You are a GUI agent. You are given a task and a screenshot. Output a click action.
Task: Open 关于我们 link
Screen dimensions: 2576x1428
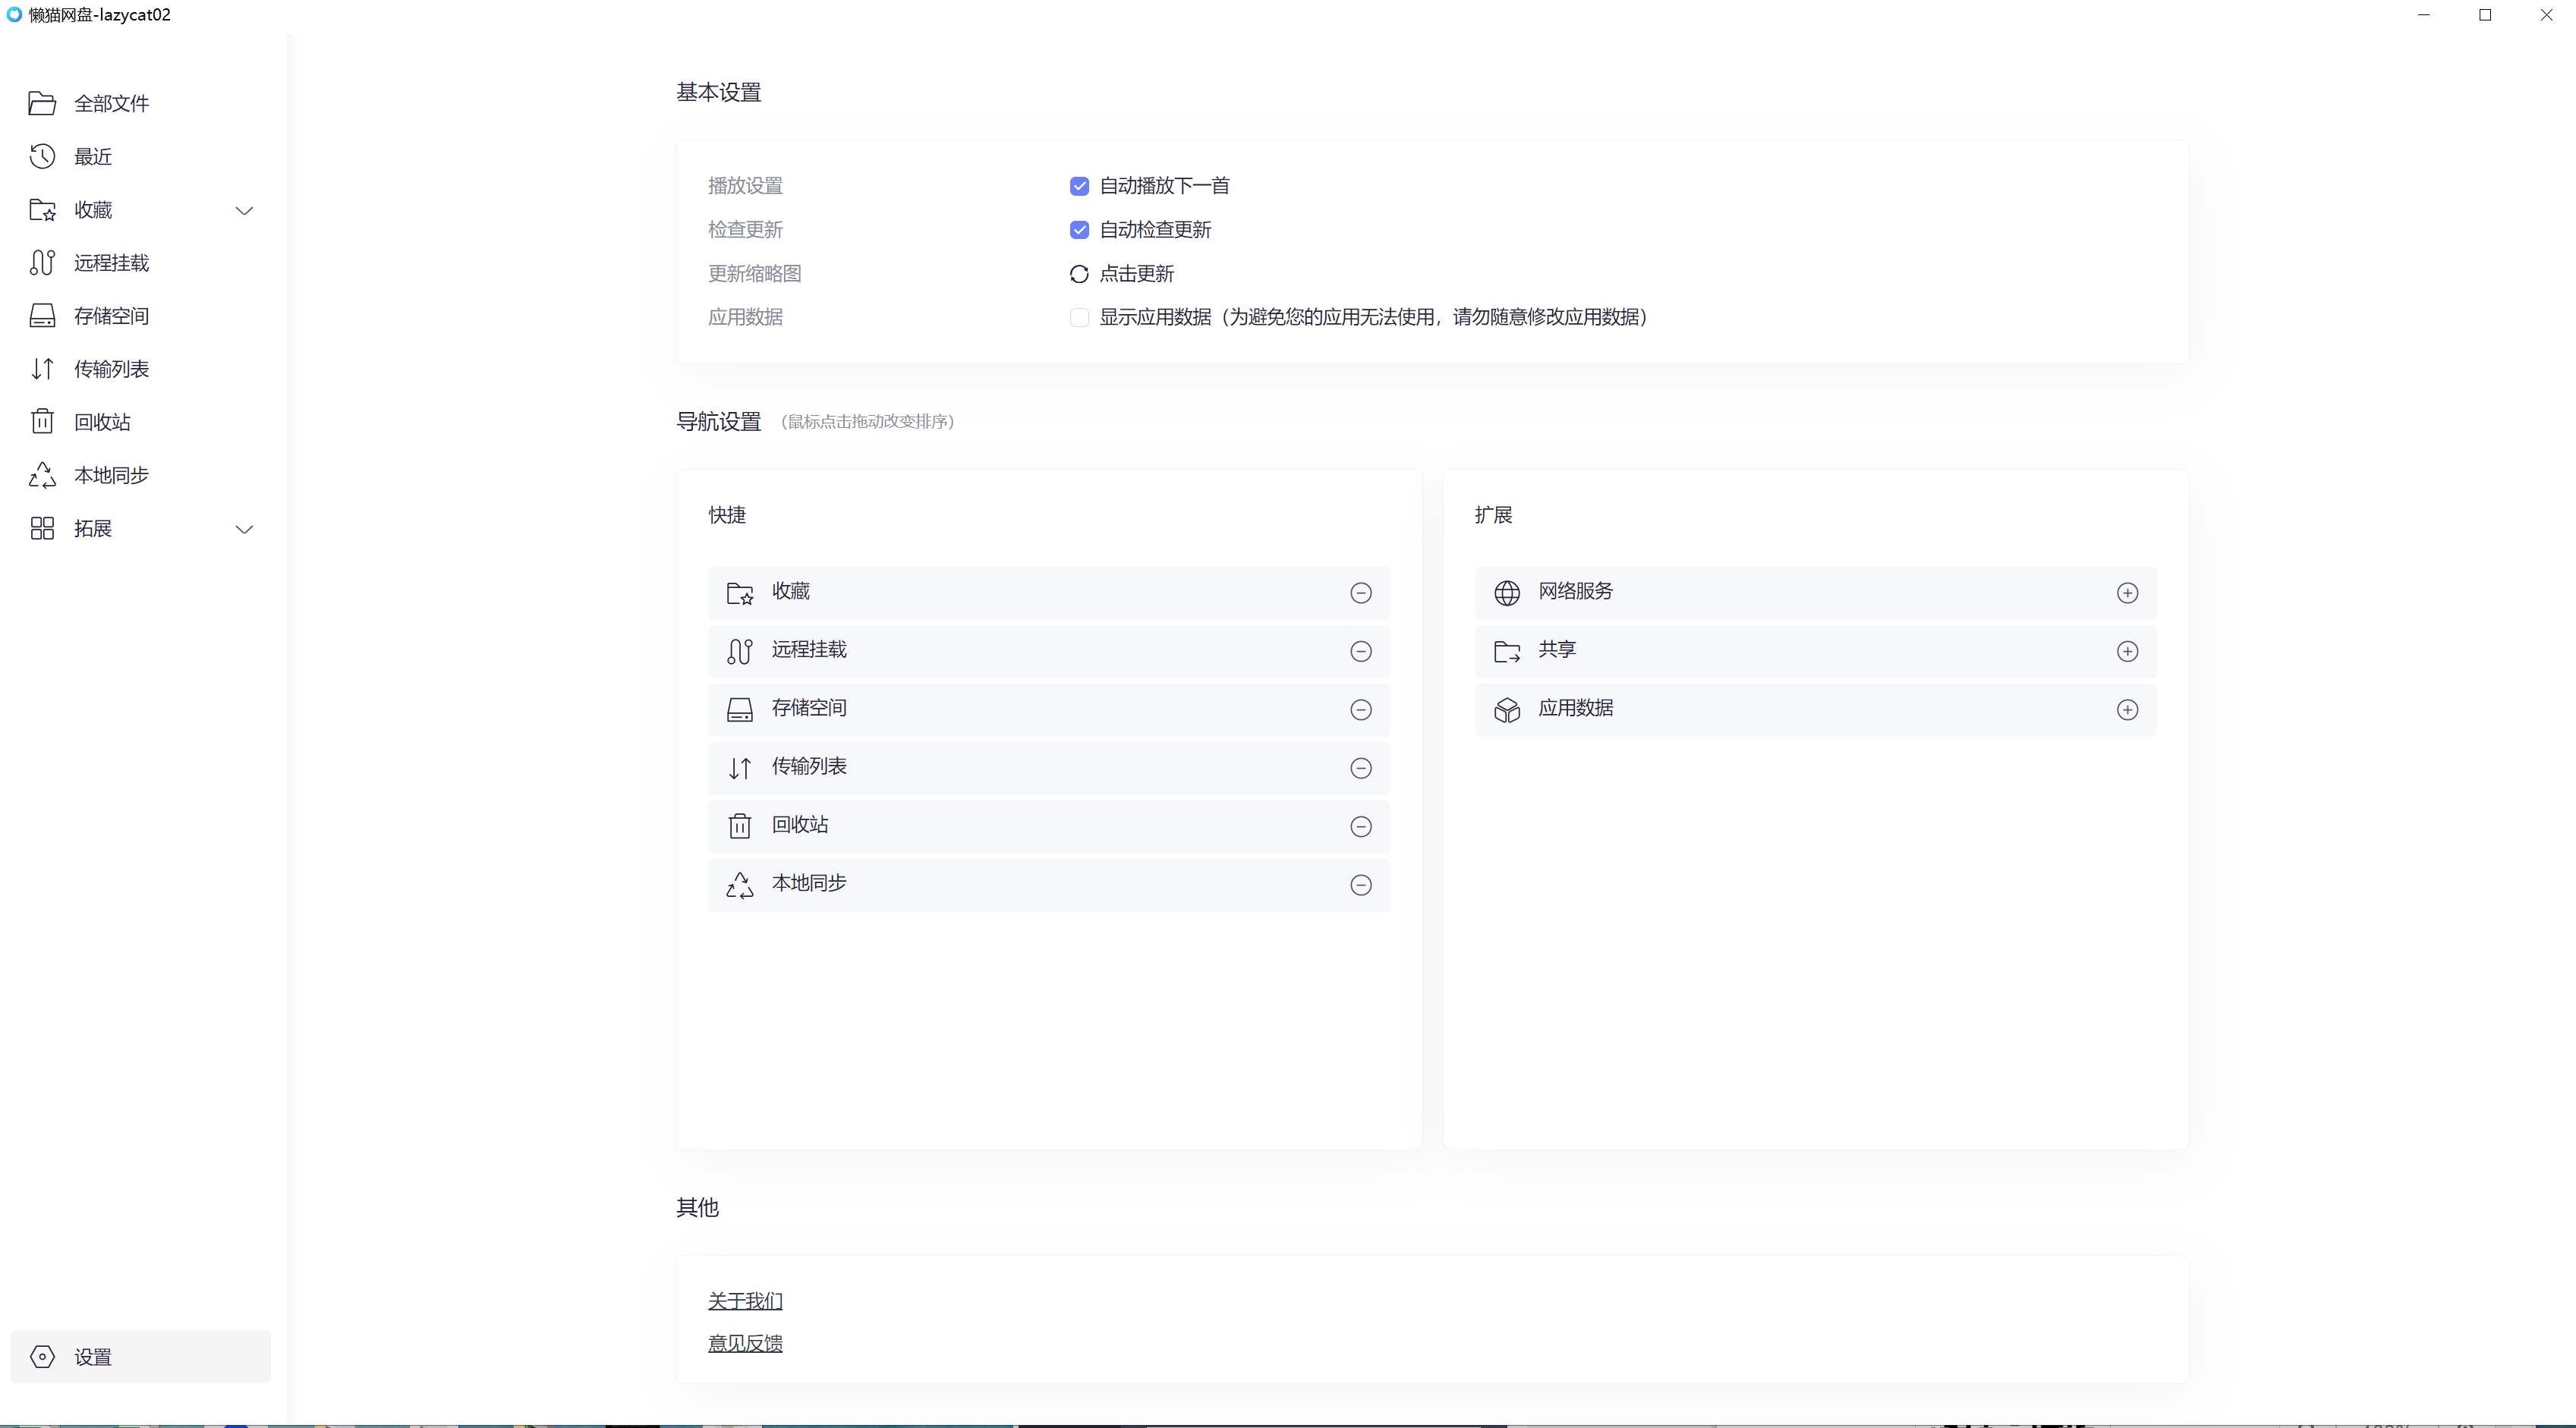745,1301
